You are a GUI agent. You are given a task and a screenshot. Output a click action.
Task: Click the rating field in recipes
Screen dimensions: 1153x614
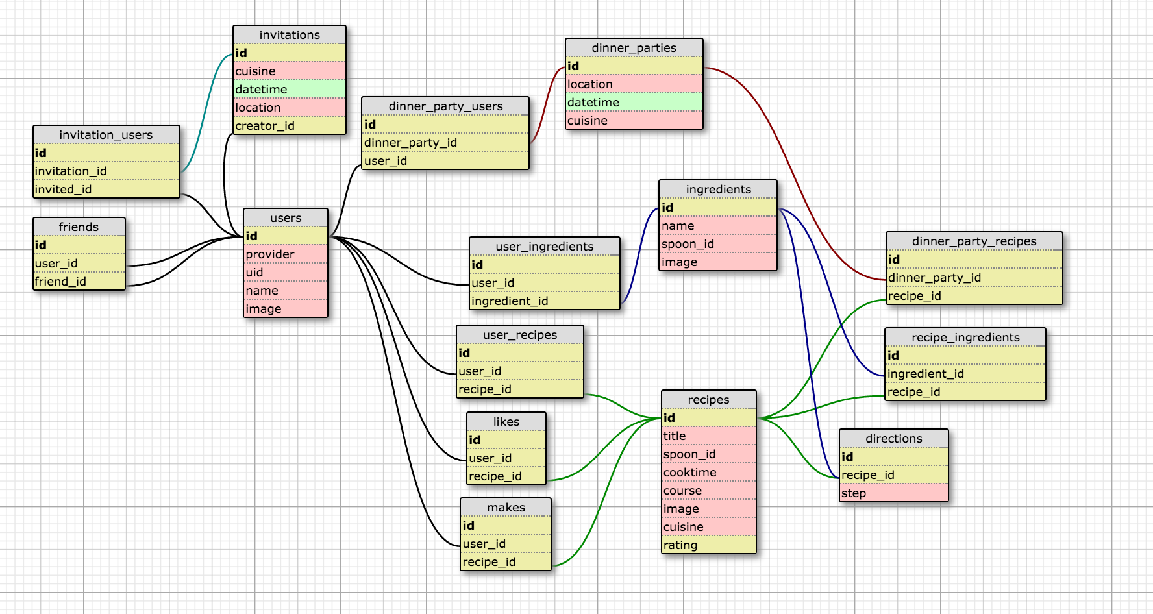(709, 545)
